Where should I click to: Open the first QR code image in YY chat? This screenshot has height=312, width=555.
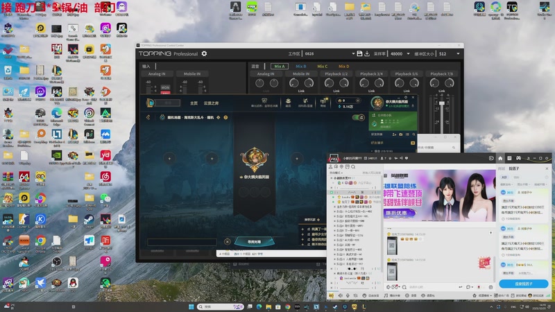392,245
